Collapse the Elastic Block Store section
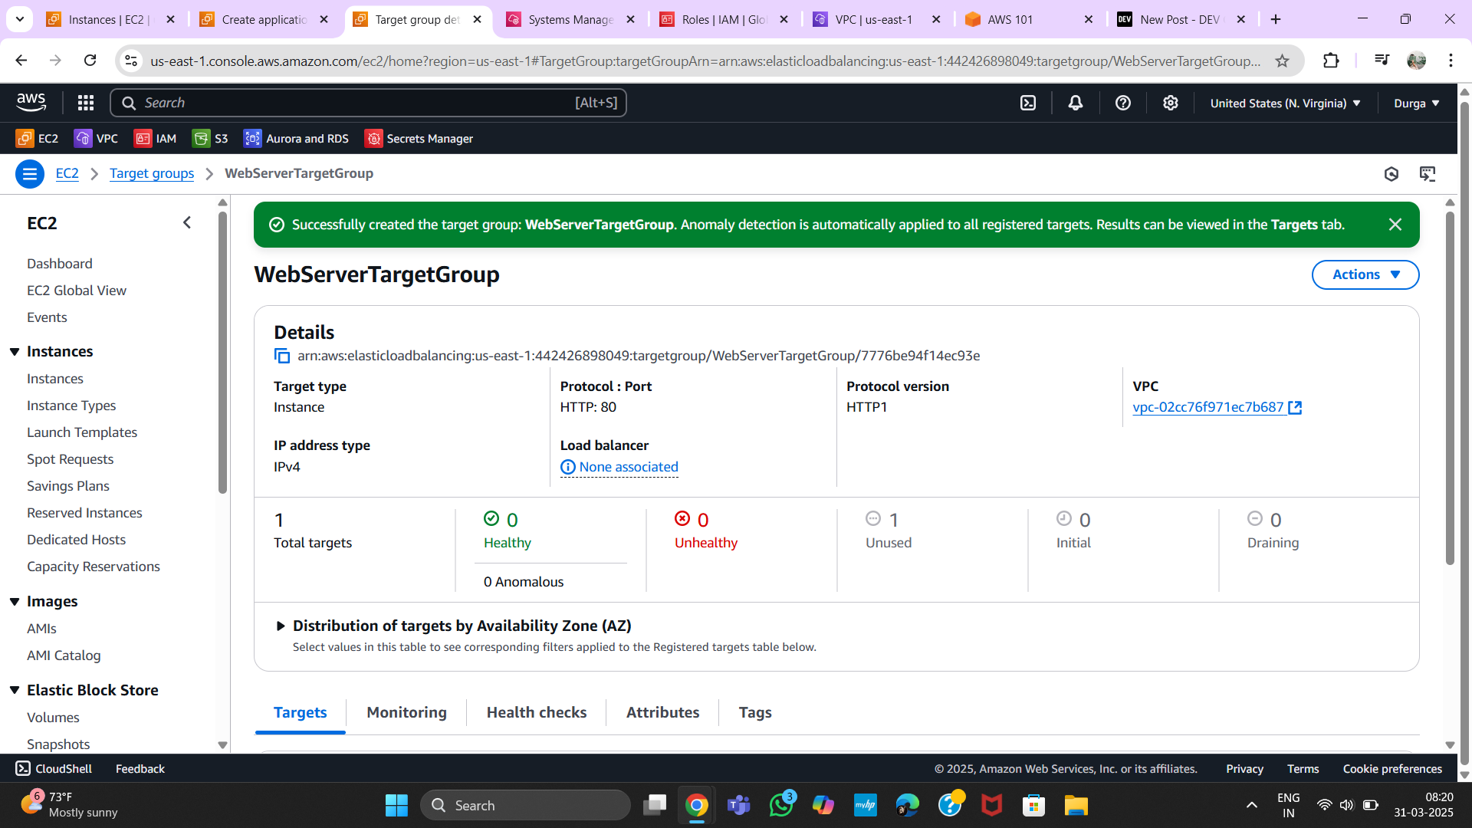Image resolution: width=1472 pixels, height=828 pixels. tap(15, 691)
